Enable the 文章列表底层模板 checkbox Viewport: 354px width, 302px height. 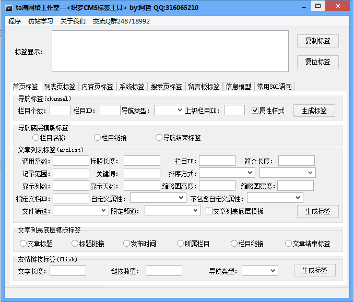[x=209, y=211]
